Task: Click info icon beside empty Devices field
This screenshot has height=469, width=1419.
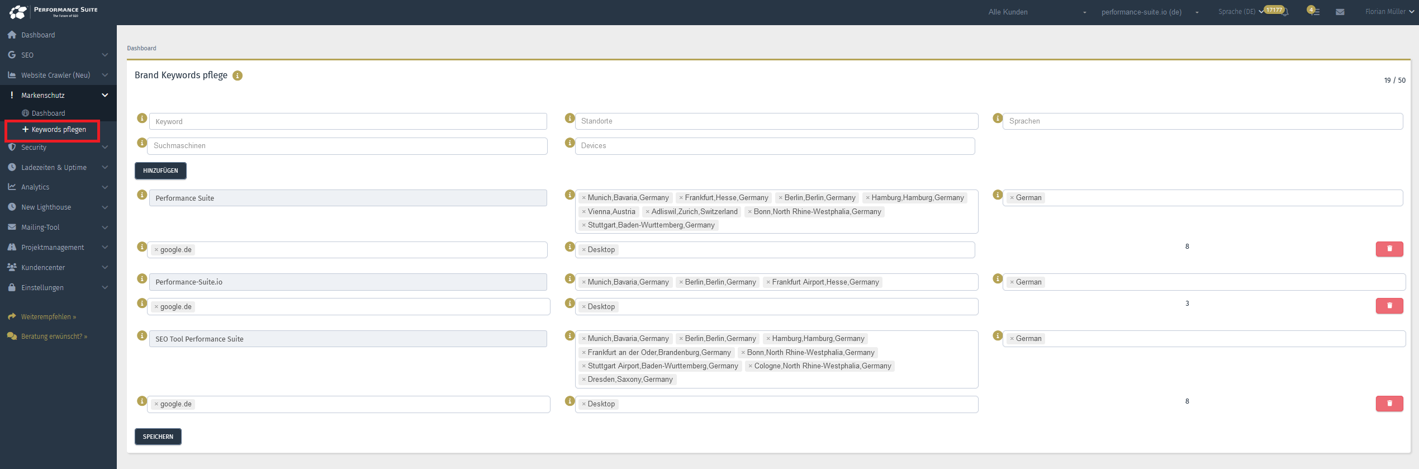Action: click(x=570, y=143)
